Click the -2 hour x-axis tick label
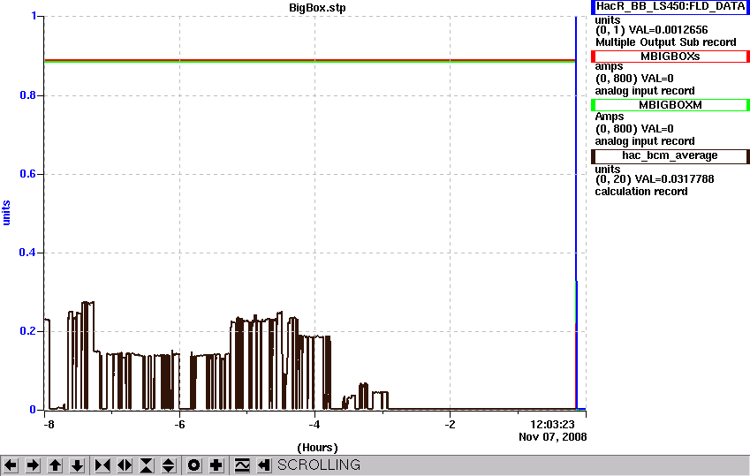This screenshot has height=476, width=750. pyautogui.click(x=450, y=425)
